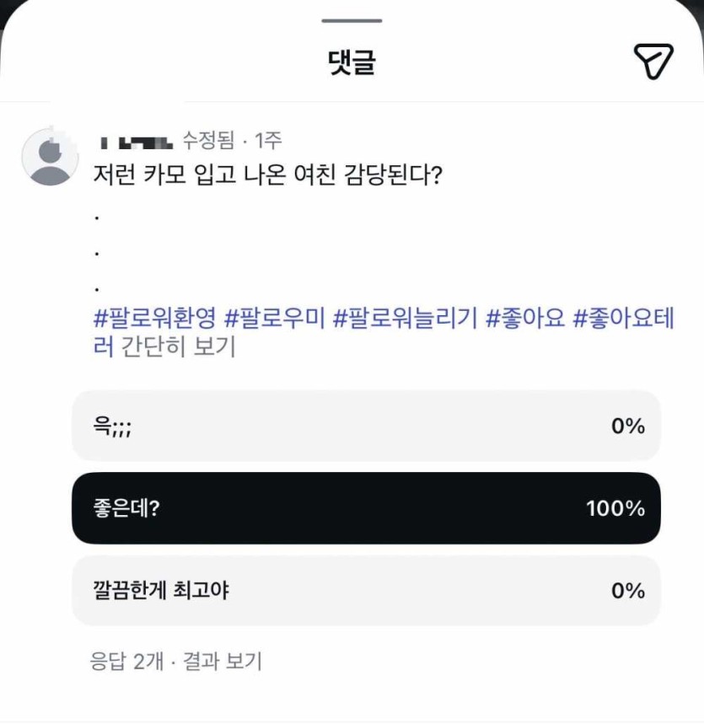Image resolution: width=704 pixels, height=724 pixels.
Task: Tap the #좋아요 hashtag
Action: click(525, 319)
